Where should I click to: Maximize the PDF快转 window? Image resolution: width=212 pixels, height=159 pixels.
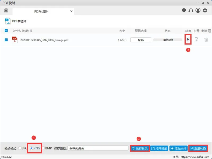click(203, 3)
